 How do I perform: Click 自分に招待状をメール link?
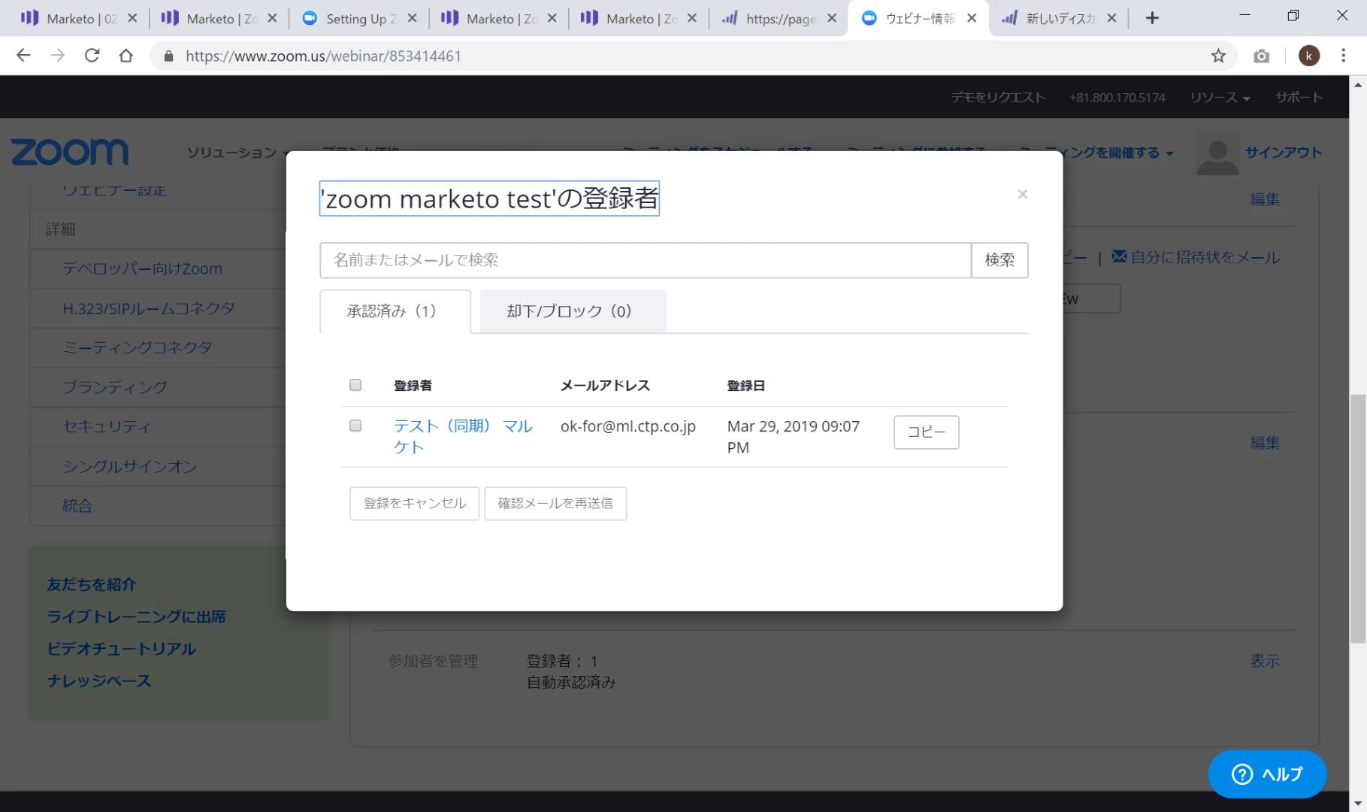(1205, 257)
